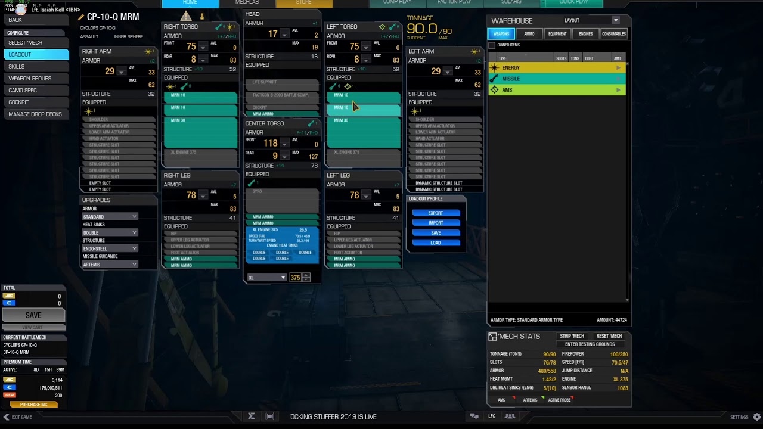Click Purchase MC button
The width and height of the screenshot is (763, 429).
(33, 405)
